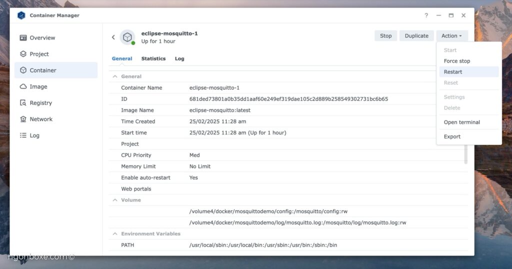Click the Overview sidebar icon
This screenshot has width=512, height=269.
tap(23, 38)
